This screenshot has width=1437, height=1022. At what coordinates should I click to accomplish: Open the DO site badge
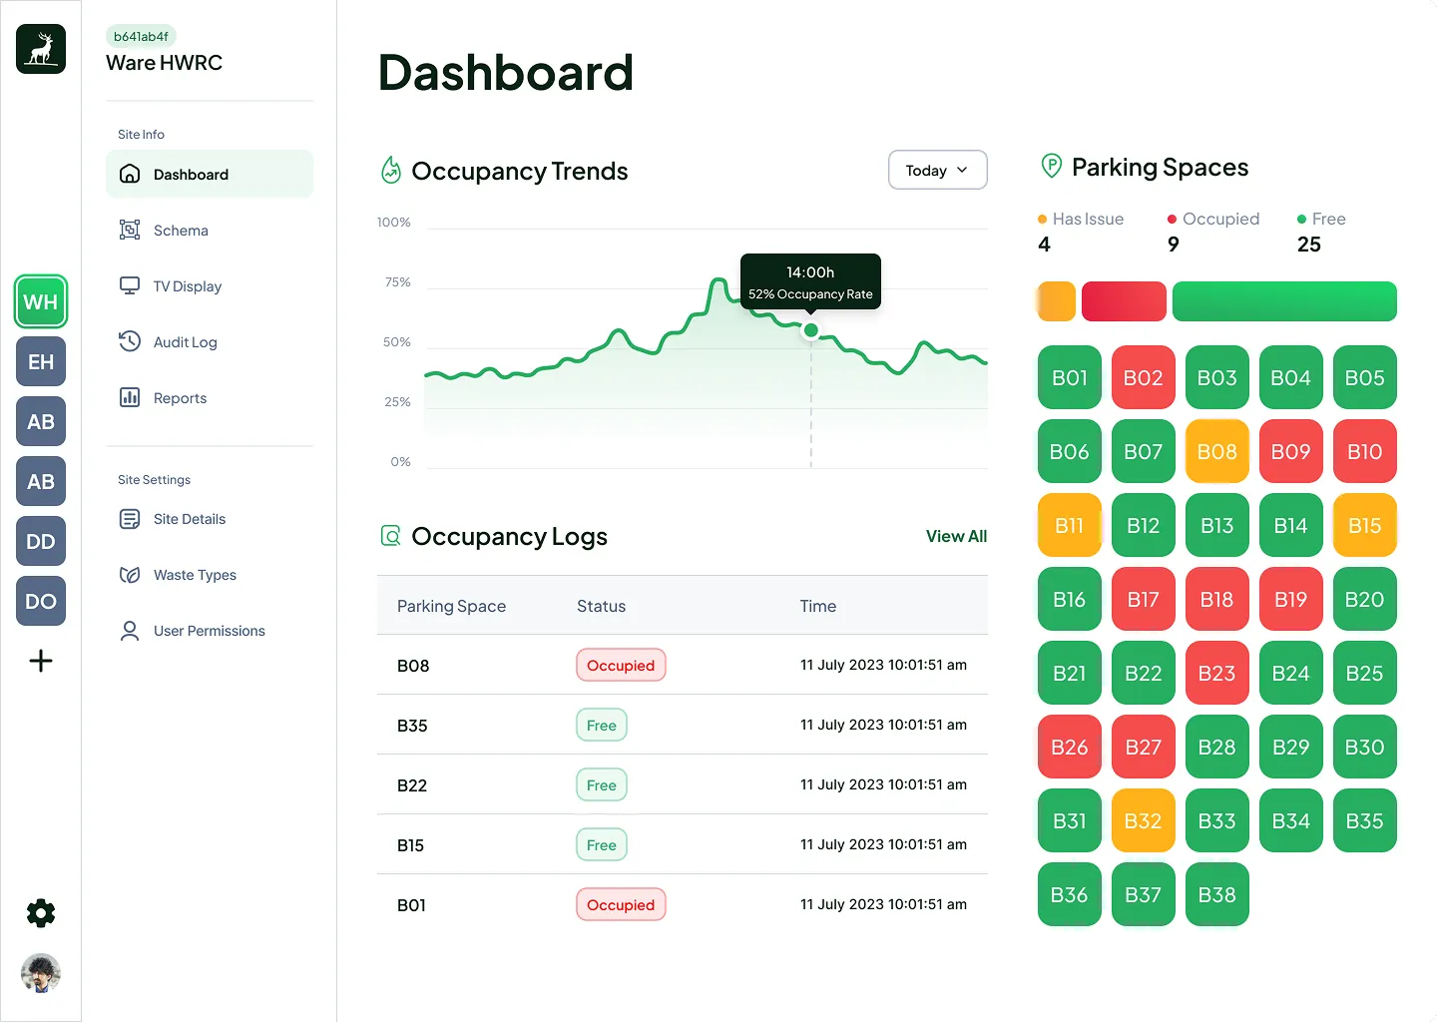click(x=41, y=601)
